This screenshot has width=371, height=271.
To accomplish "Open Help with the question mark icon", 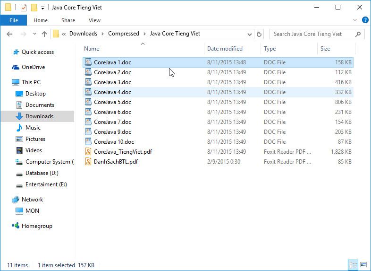I will 365,20.
